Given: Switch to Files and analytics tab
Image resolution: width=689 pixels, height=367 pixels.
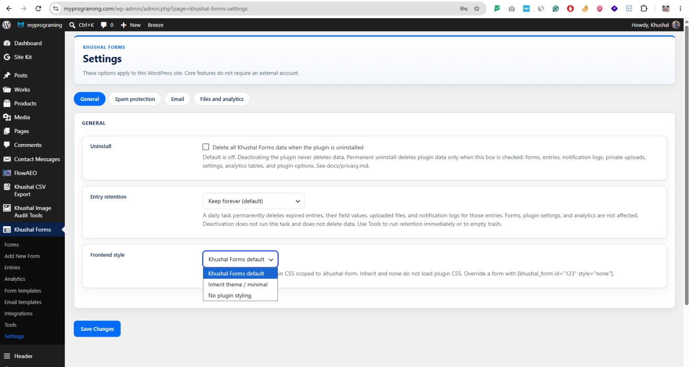Looking at the screenshot, I should click(x=222, y=99).
